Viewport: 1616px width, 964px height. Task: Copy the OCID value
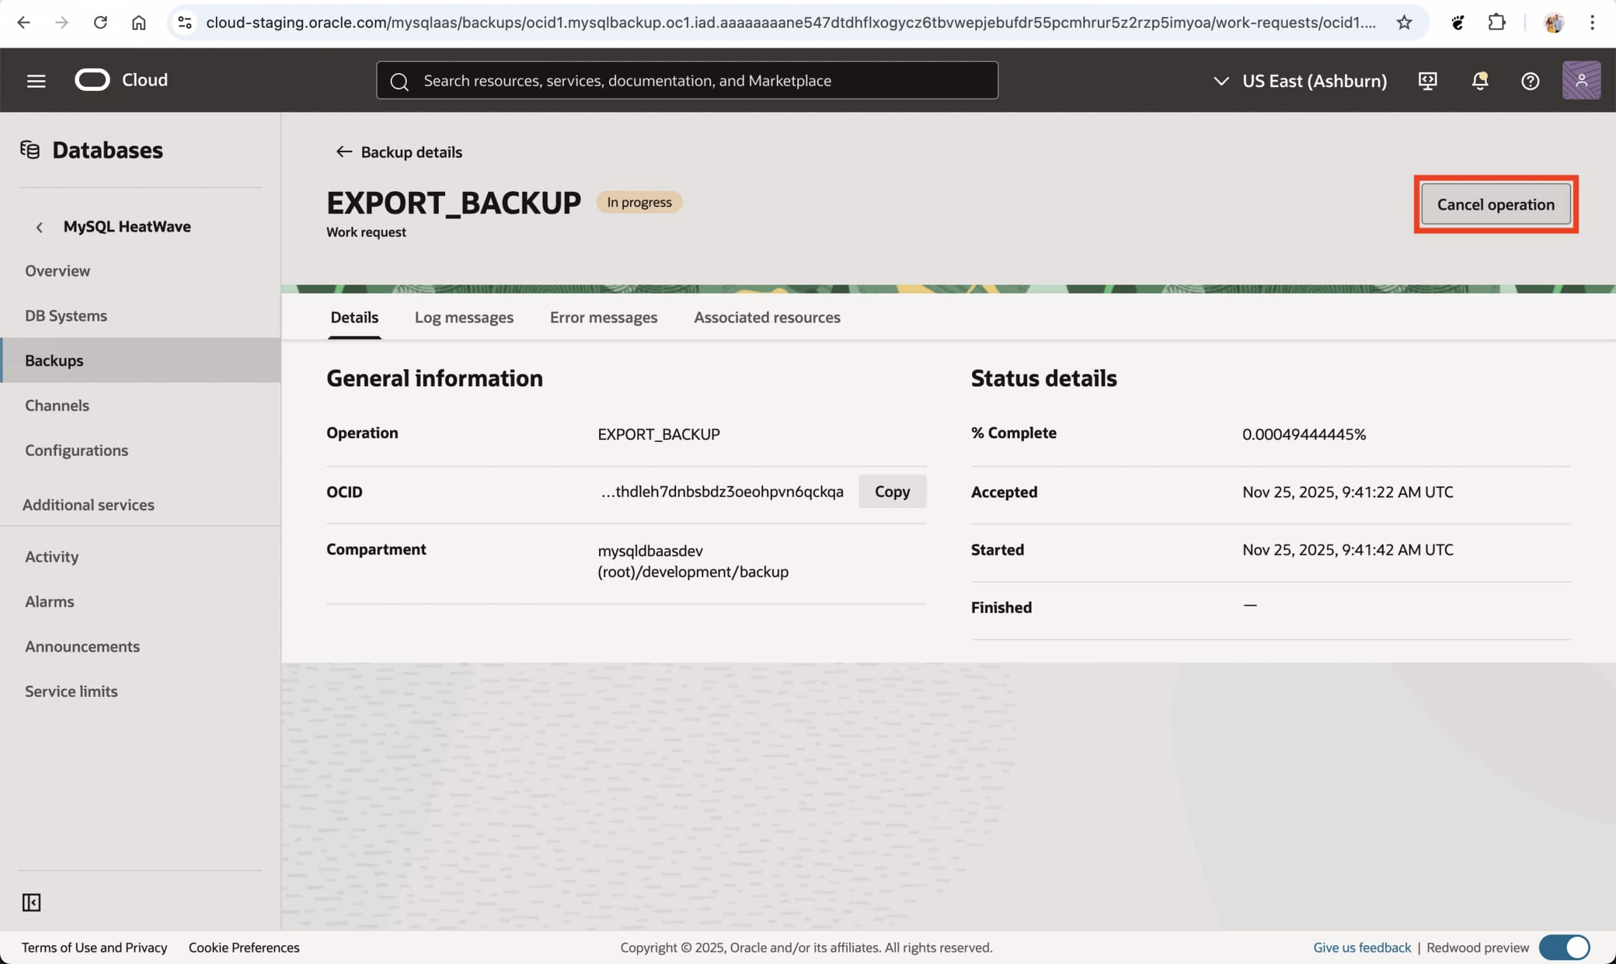pyautogui.click(x=891, y=491)
